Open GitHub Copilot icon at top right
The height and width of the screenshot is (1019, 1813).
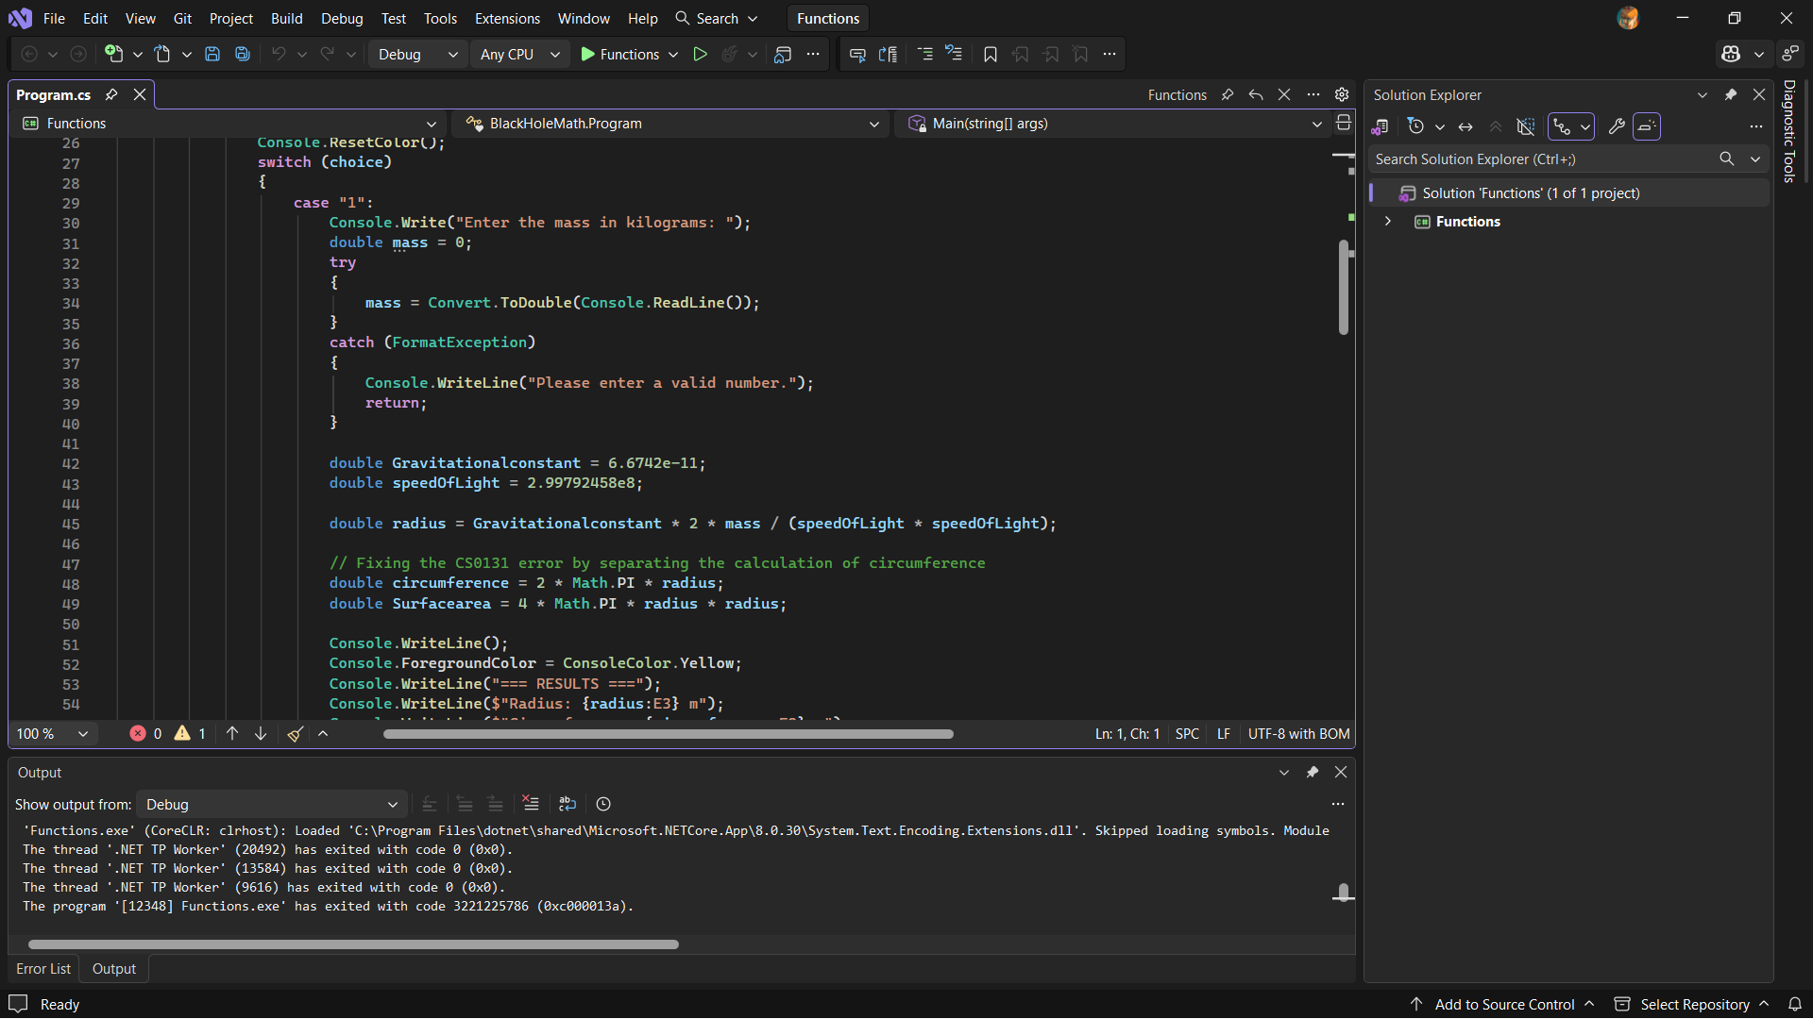tap(1731, 55)
